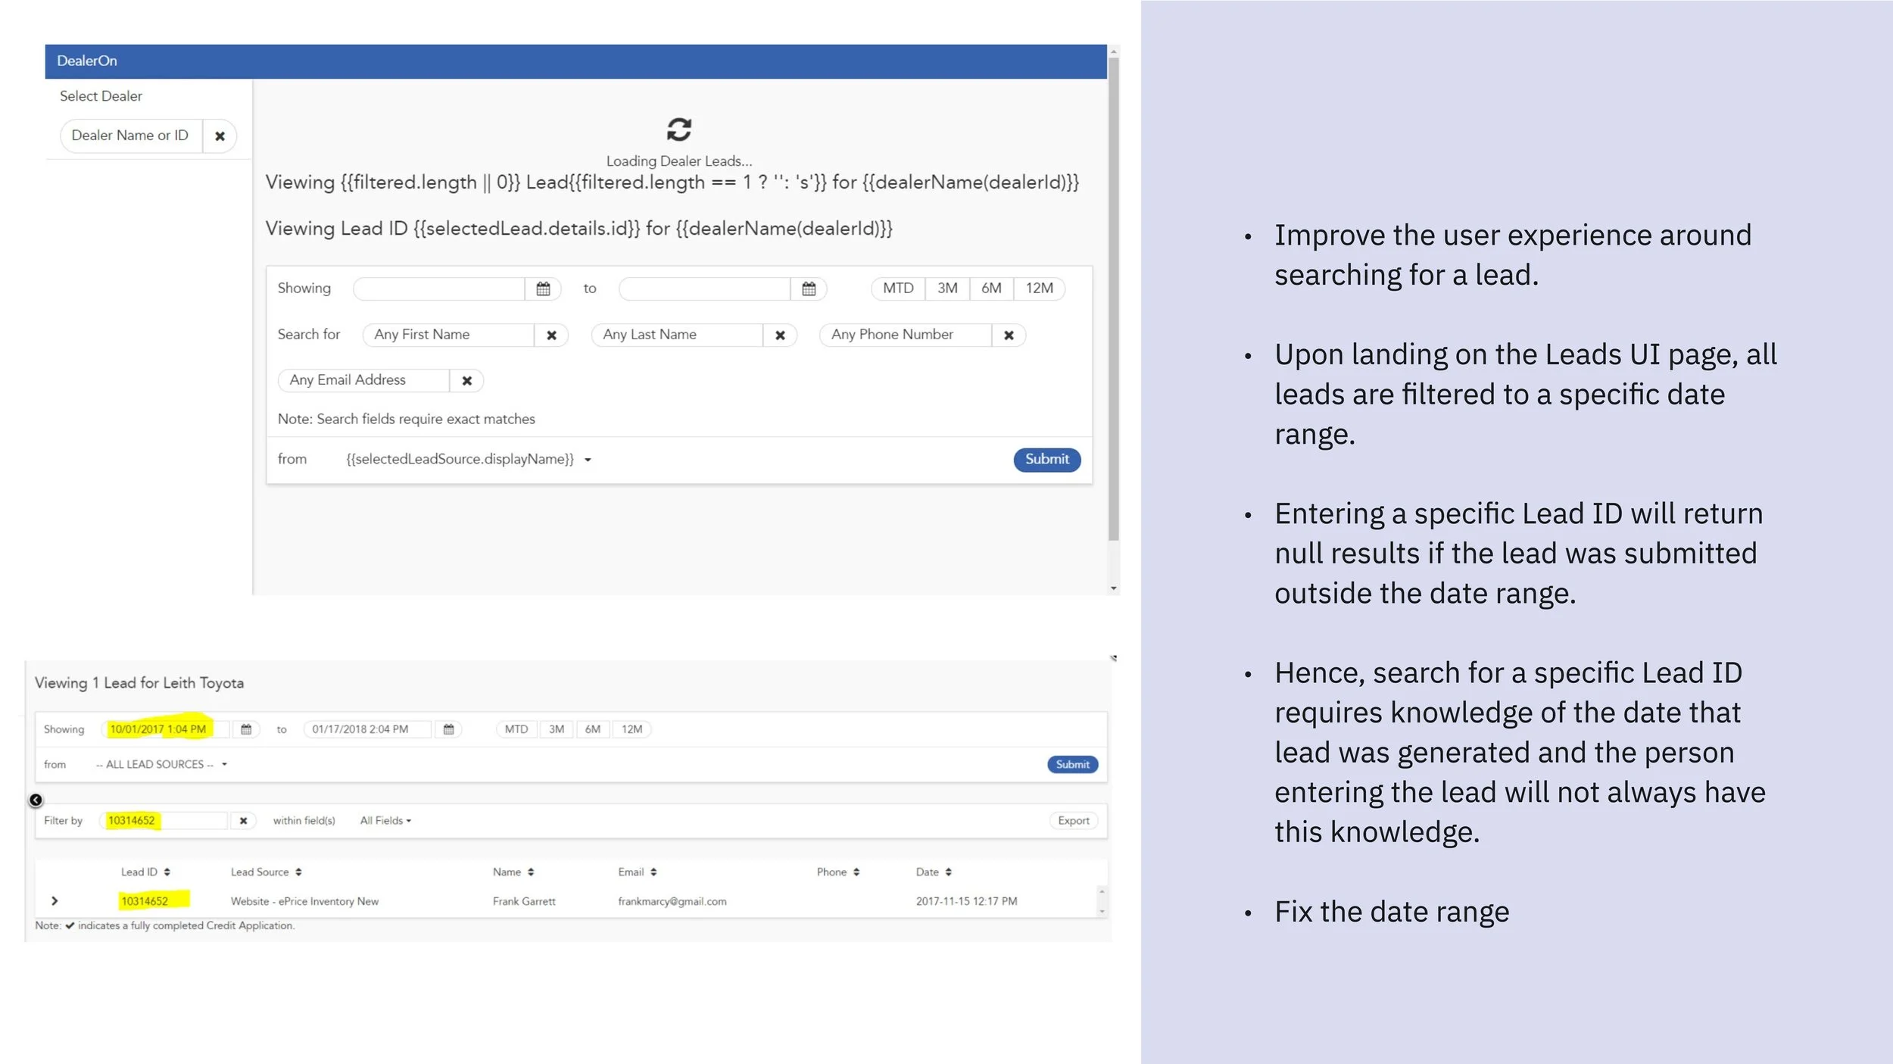Screen dimensions: 1893x1064
Task: Open the start date calendar picker
Action: (x=543, y=289)
